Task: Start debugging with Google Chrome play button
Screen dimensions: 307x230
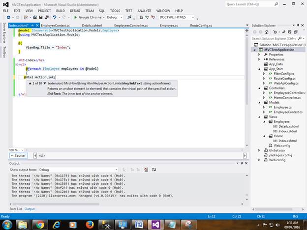Action: tap(76, 17)
